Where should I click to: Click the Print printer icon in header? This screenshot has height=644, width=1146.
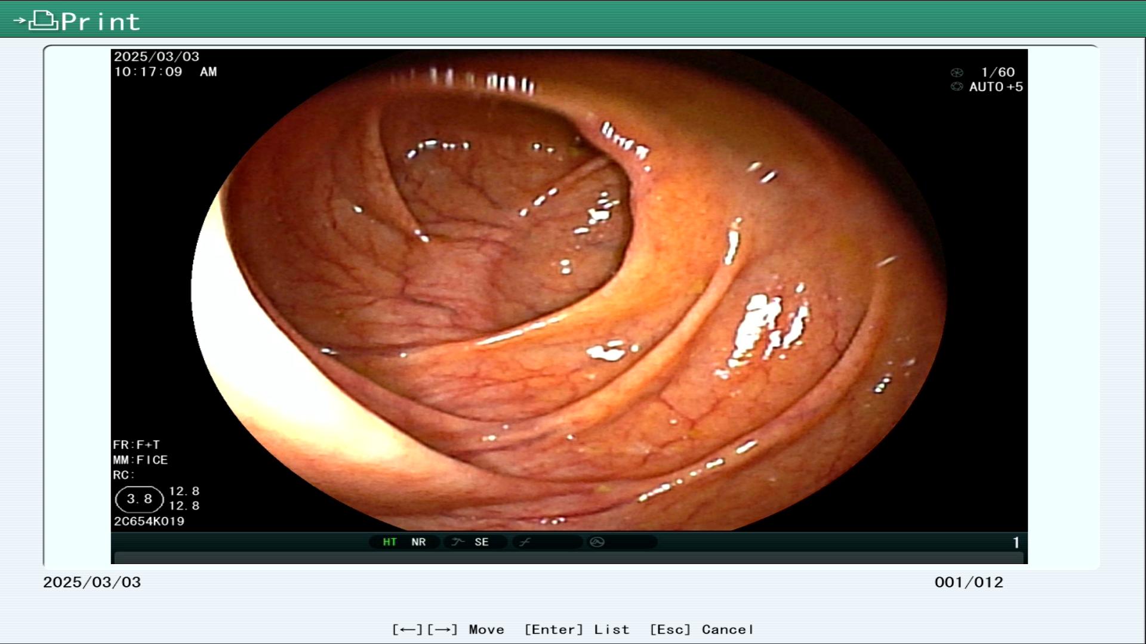click(x=43, y=21)
